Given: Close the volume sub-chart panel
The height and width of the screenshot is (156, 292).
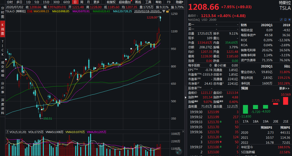Looking at the screenshot, I should [x=183, y=132].
